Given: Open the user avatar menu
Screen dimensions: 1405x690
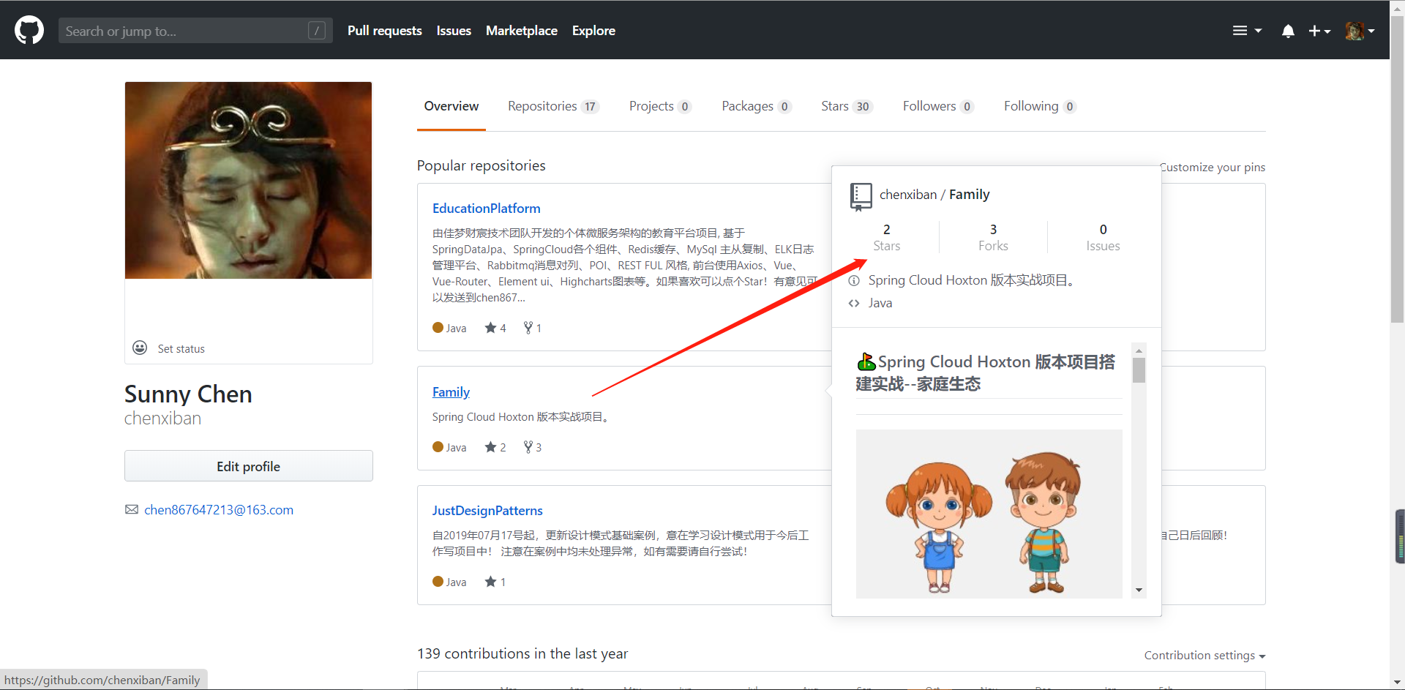Looking at the screenshot, I should 1360,31.
